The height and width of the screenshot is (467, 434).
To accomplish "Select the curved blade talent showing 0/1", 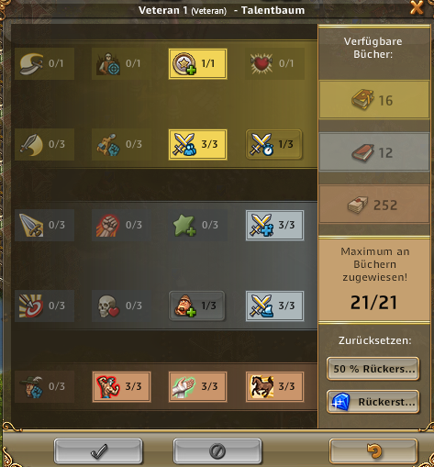I will pyautogui.click(x=44, y=63).
